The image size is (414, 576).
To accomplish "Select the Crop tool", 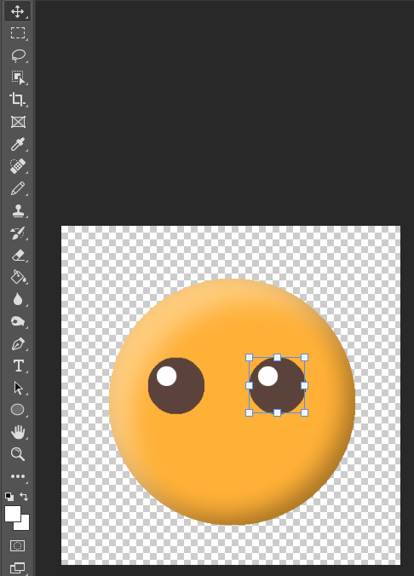I will click(x=17, y=100).
